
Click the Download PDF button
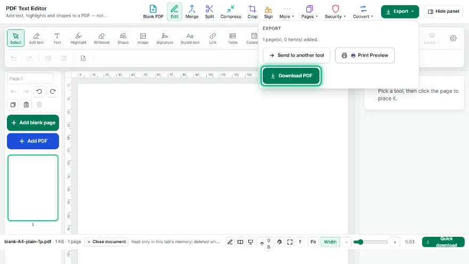(x=292, y=76)
